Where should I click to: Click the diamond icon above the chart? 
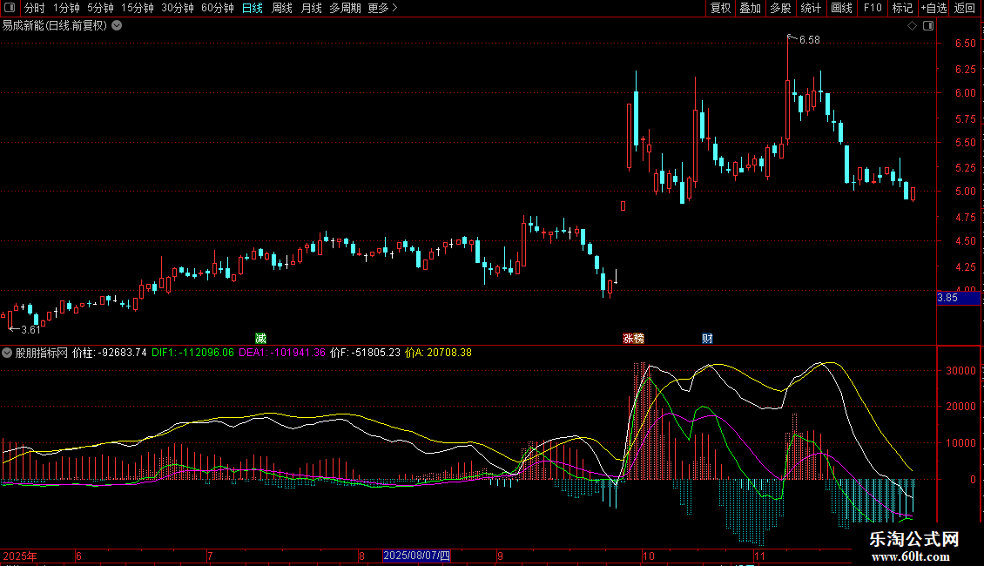click(912, 26)
